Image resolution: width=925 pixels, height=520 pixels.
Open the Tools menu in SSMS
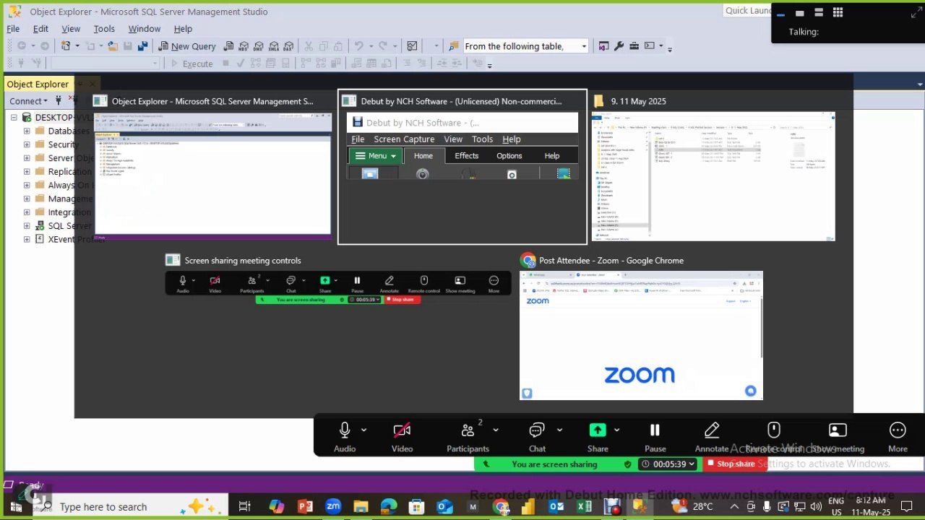pyautogui.click(x=104, y=29)
